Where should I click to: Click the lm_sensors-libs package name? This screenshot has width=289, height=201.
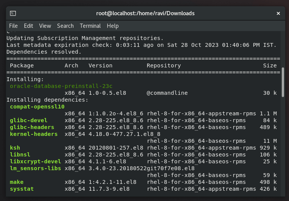coord(35,168)
